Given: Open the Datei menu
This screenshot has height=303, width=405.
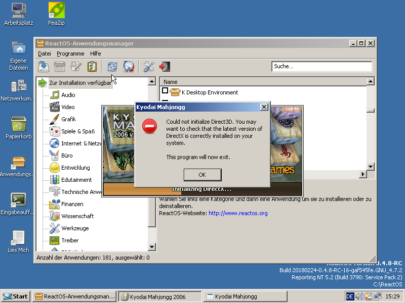Looking at the screenshot, I should 45,54.
